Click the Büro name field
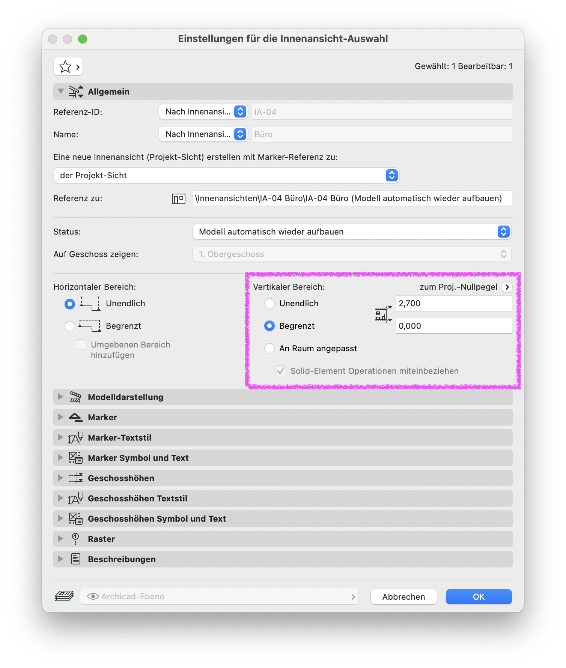 tap(382, 134)
